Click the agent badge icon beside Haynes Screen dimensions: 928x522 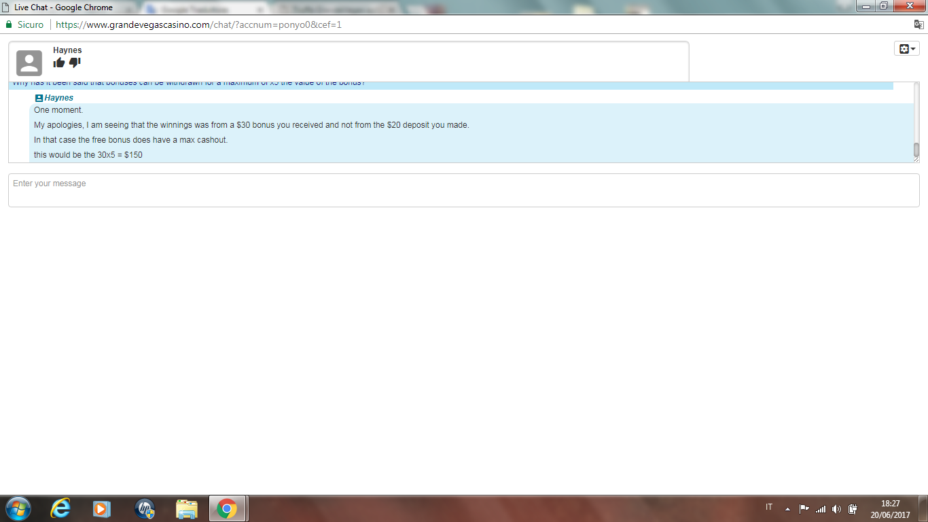[39, 98]
